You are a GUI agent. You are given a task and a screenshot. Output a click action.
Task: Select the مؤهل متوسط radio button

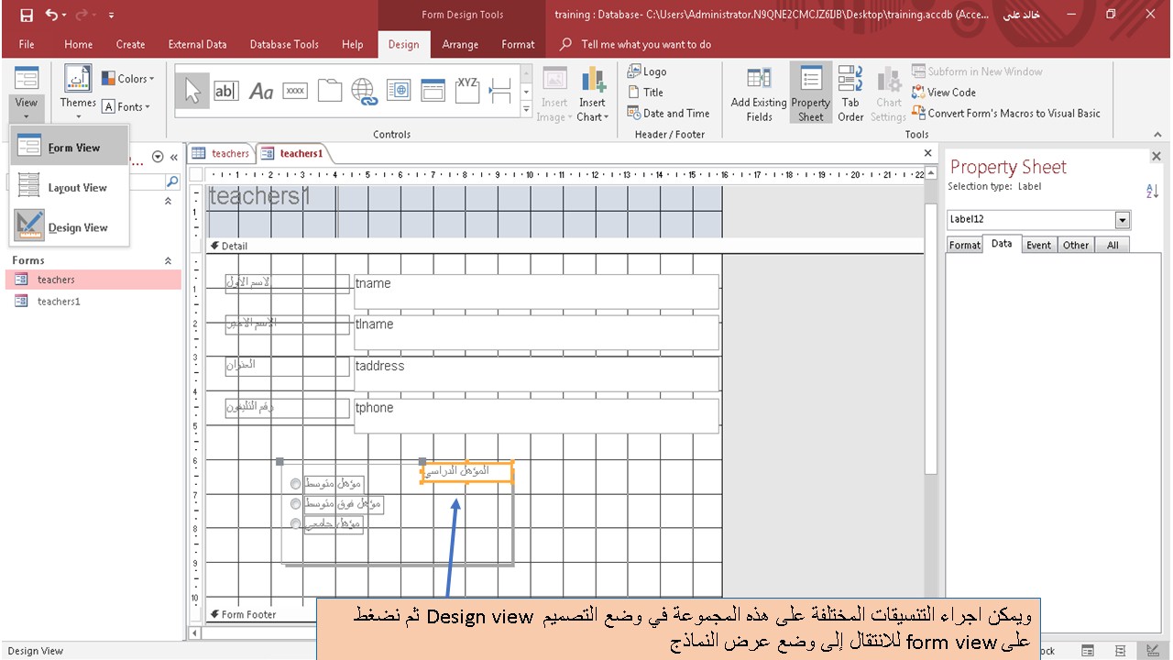coord(295,483)
